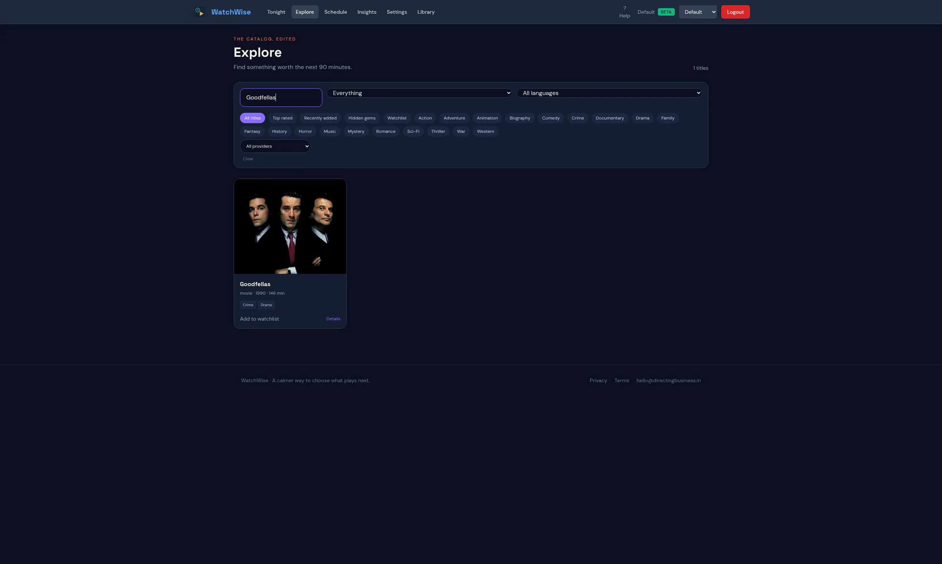Screen dimensions: 942x564
Task: Toggle the Music genre chip
Action: pos(329,131)
